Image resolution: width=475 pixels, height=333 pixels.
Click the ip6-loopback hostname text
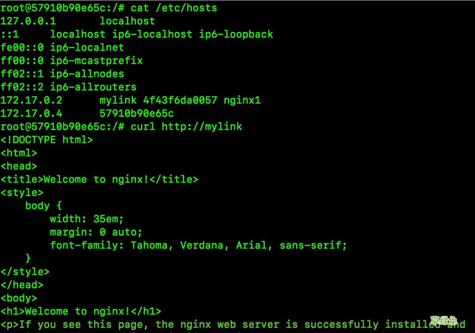click(x=236, y=34)
